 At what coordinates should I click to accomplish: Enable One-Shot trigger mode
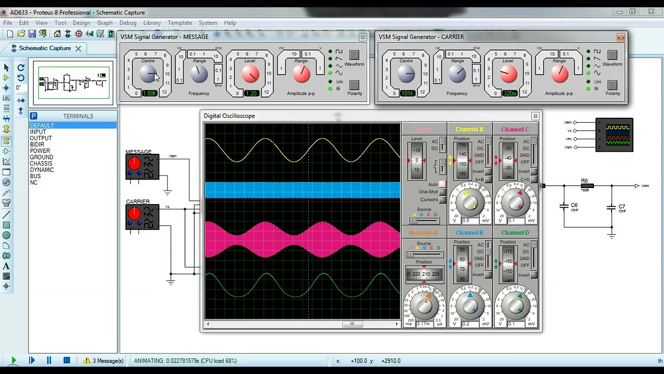pos(442,192)
